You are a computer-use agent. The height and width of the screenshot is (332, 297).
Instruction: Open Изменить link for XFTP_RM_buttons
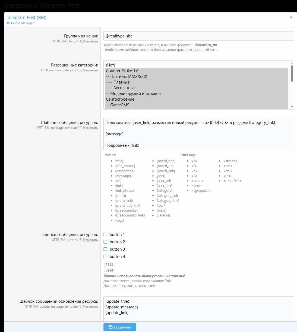pos(90,240)
